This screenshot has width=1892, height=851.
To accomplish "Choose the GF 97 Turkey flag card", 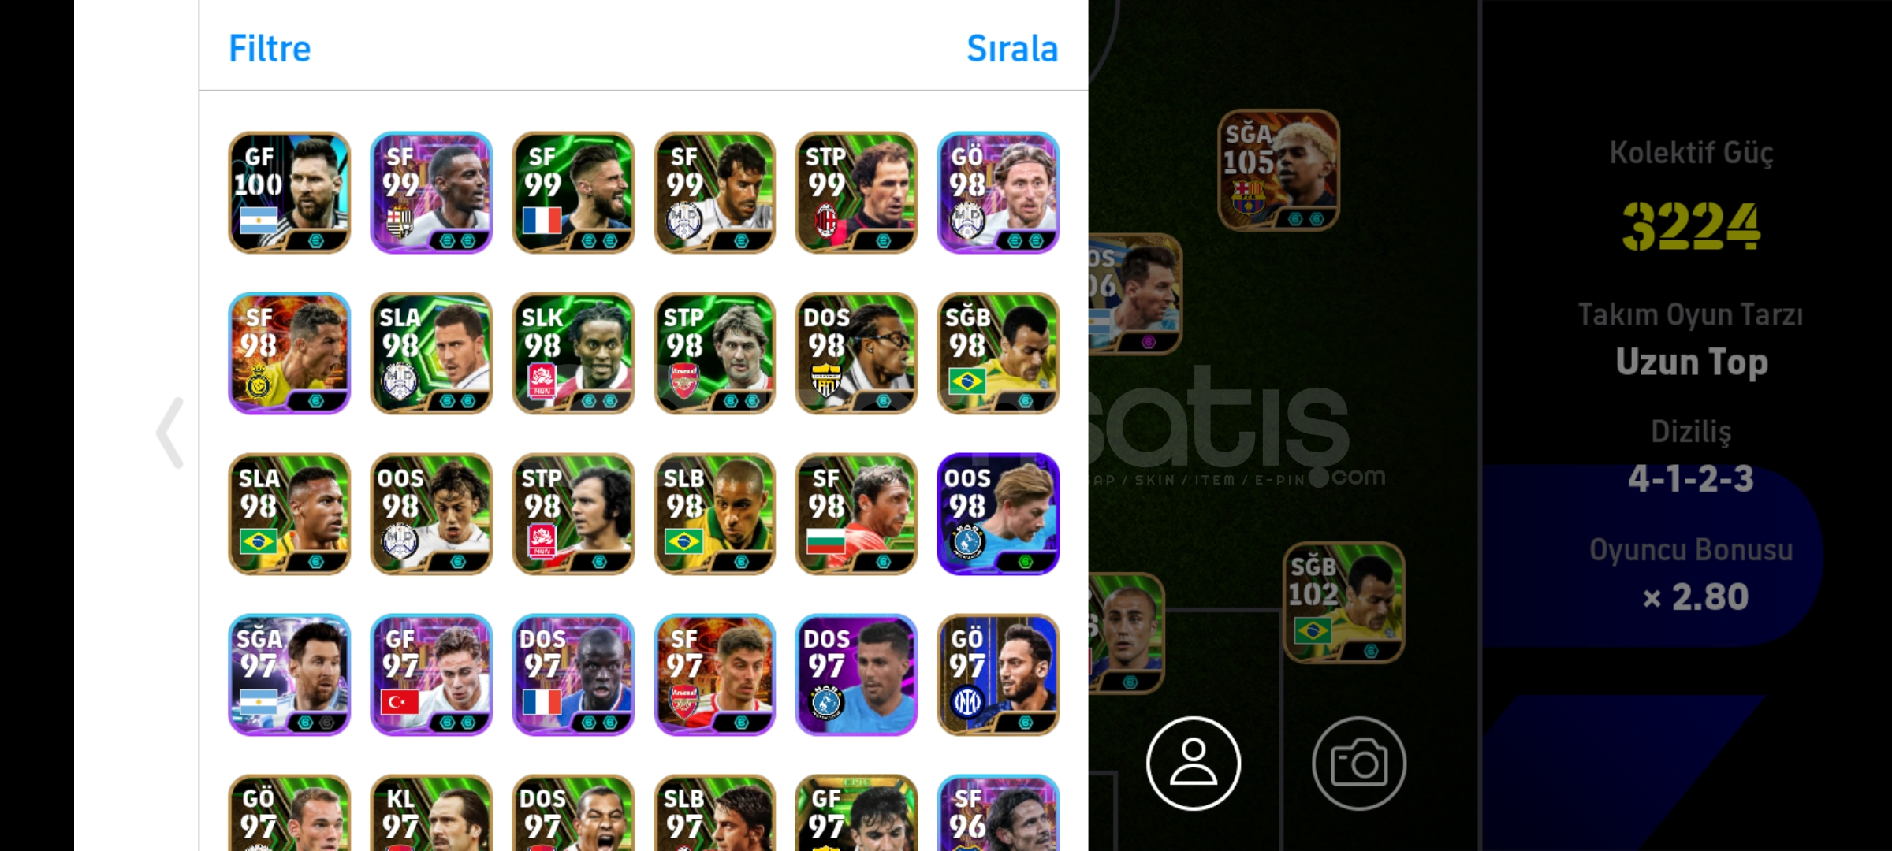I will pos(431,674).
